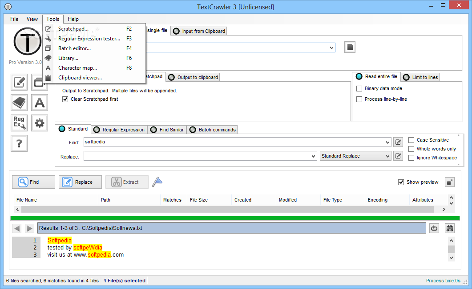Click the blue filter flag icon
The width and height of the screenshot is (472, 289).
click(157, 182)
